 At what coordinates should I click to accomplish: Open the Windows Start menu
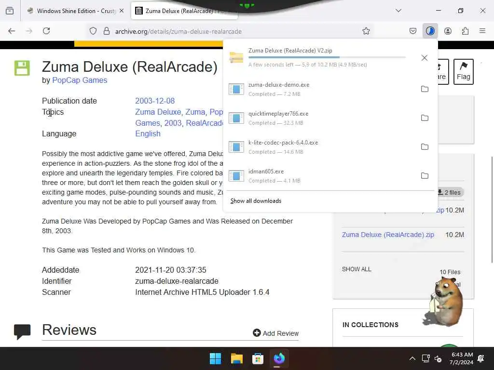pyautogui.click(x=216, y=358)
